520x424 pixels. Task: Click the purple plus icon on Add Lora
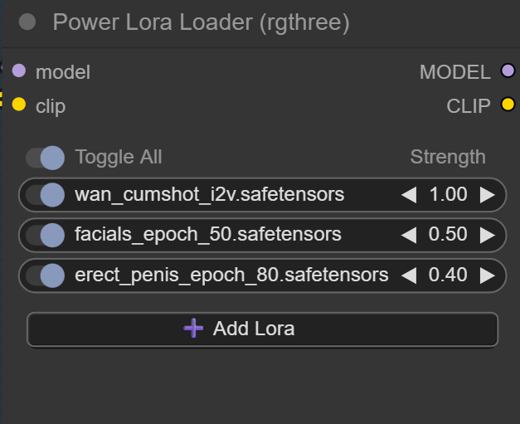[x=193, y=328]
